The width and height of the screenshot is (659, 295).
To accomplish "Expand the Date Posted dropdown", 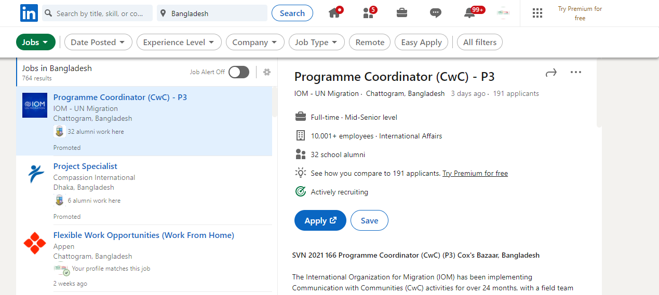I will 98,43.
